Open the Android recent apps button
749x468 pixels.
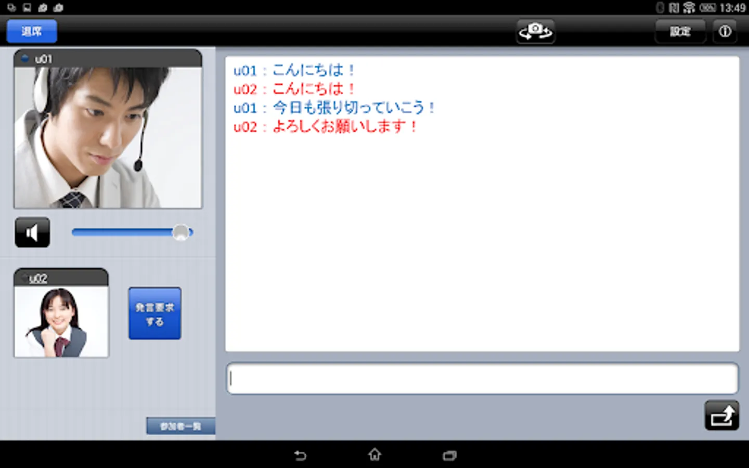tap(449, 456)
